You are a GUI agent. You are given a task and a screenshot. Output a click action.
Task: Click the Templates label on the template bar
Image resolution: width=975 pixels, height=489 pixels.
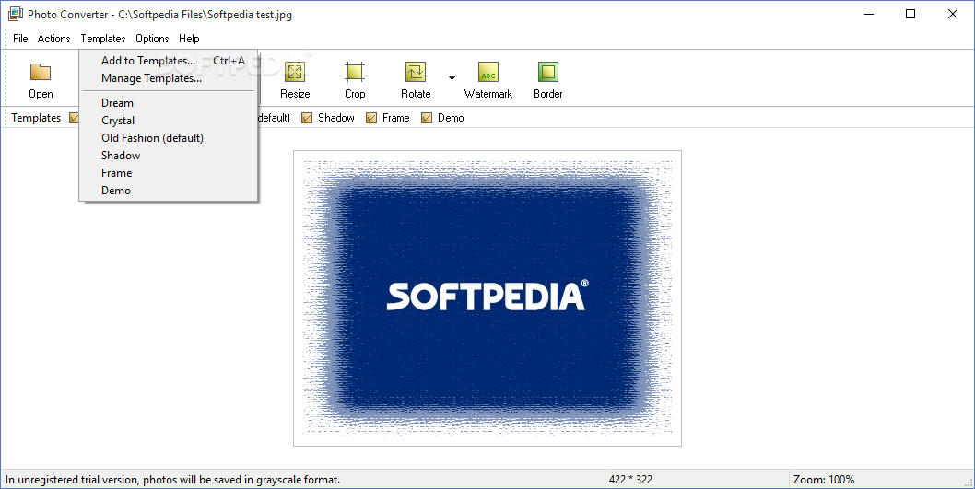tap(36, 118)
